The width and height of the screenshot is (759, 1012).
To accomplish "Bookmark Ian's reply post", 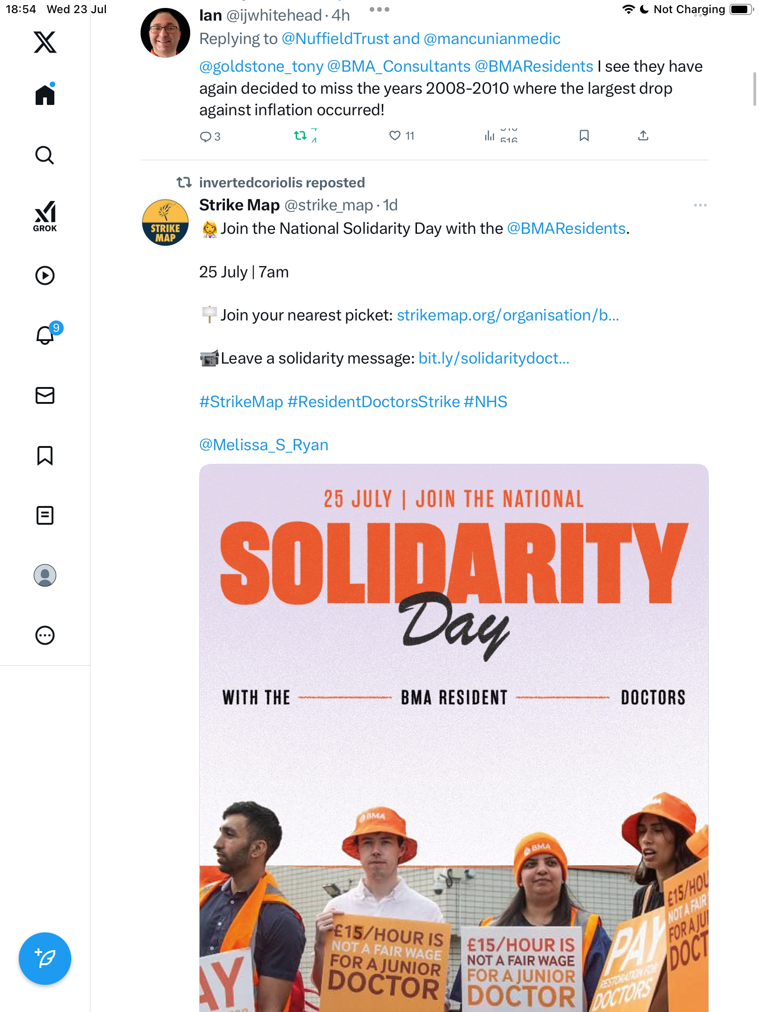I will 584,136.
